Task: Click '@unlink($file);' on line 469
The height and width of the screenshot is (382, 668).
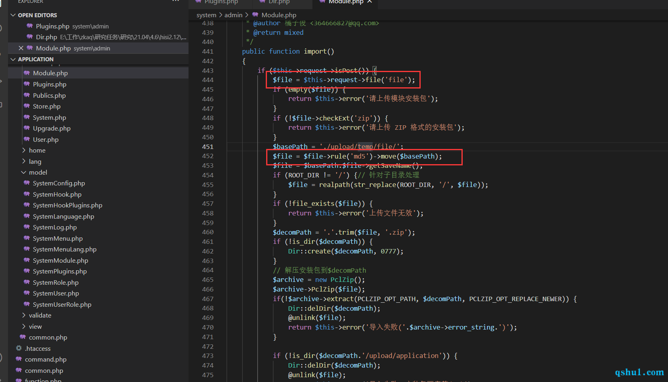Action: (317, 318)
